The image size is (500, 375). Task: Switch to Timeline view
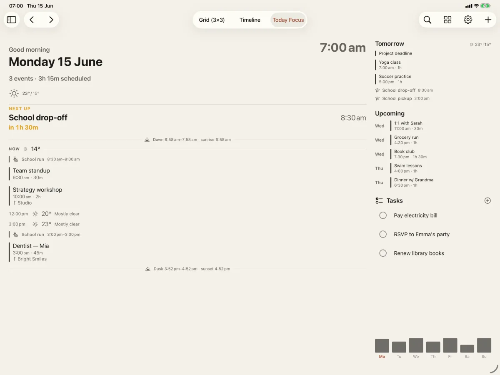click(x=250, y=20)
